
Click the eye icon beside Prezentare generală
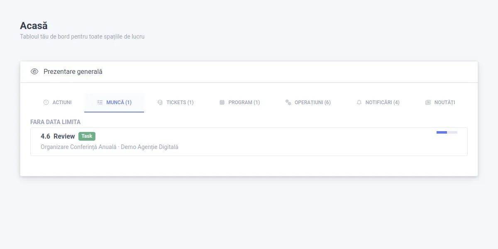[x=34, y=71]
